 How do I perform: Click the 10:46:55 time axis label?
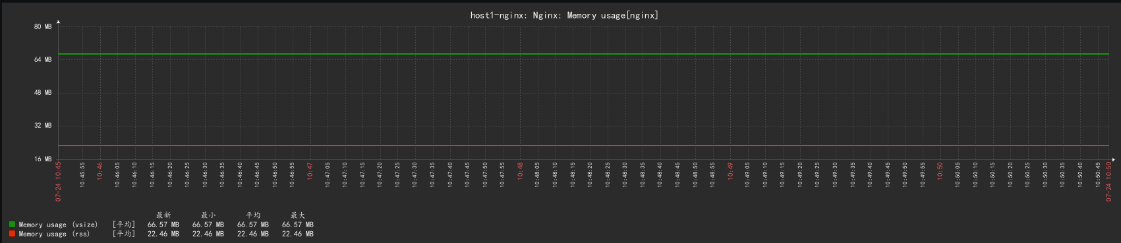pyautogui.click(x=293, y=175)
